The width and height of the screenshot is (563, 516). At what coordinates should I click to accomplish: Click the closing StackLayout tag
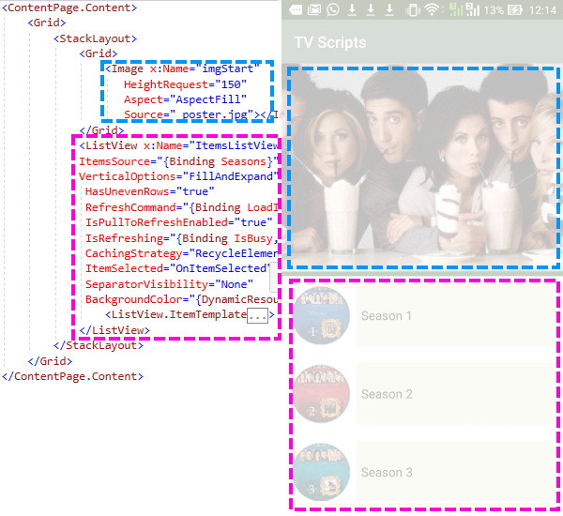99,345
